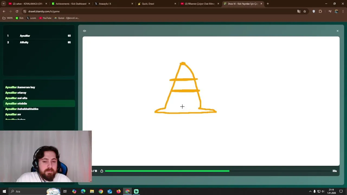
Task: Switch to Anasayfa / X tab
Action: (114, 4)
